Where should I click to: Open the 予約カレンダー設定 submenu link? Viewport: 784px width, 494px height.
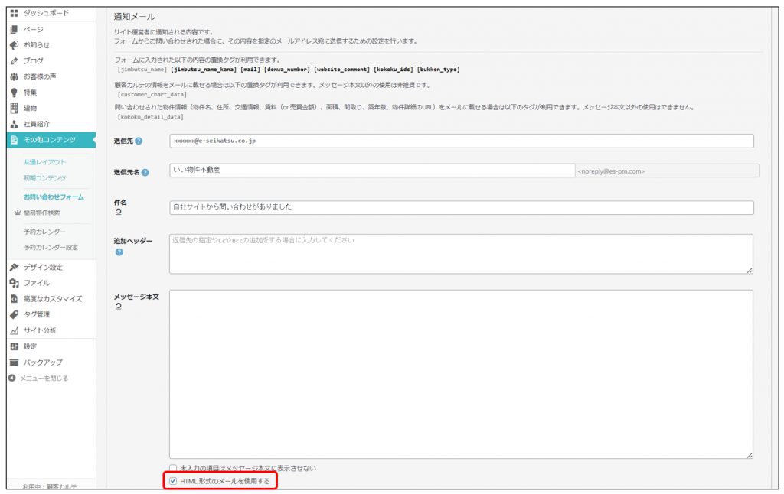(x=51, y=247)
